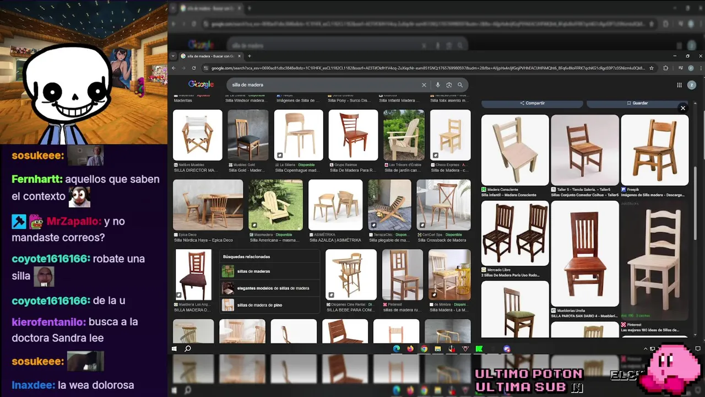Open the Silla Gold Muebles Gold image
705x397 pixels.
(x=248, y=135)
